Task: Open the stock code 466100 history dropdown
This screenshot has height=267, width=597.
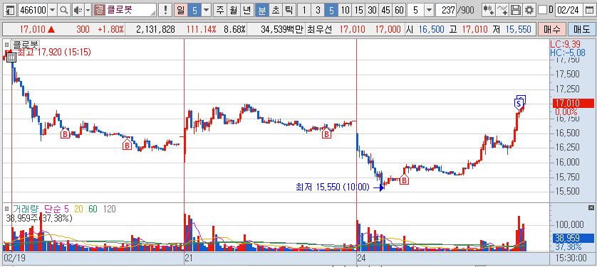Action: (53, 10)
